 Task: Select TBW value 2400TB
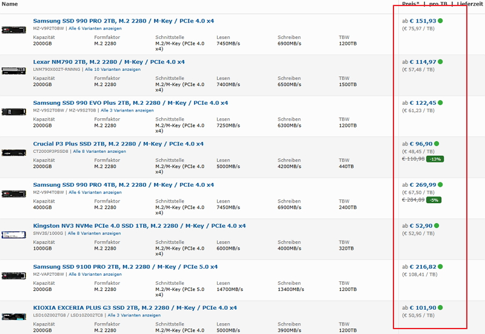pos(347,207)
